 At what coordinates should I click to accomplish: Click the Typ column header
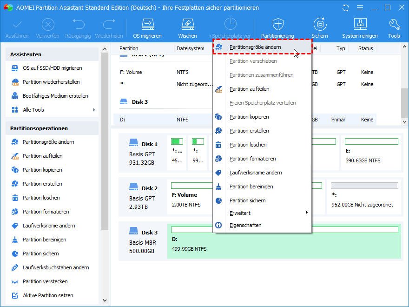[x=340, y=48]
